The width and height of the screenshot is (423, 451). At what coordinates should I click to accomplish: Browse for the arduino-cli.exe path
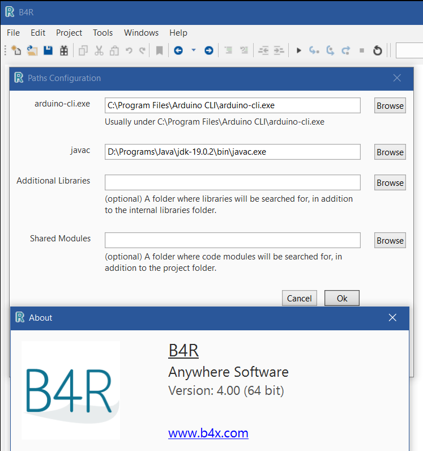tap(390, 105)
